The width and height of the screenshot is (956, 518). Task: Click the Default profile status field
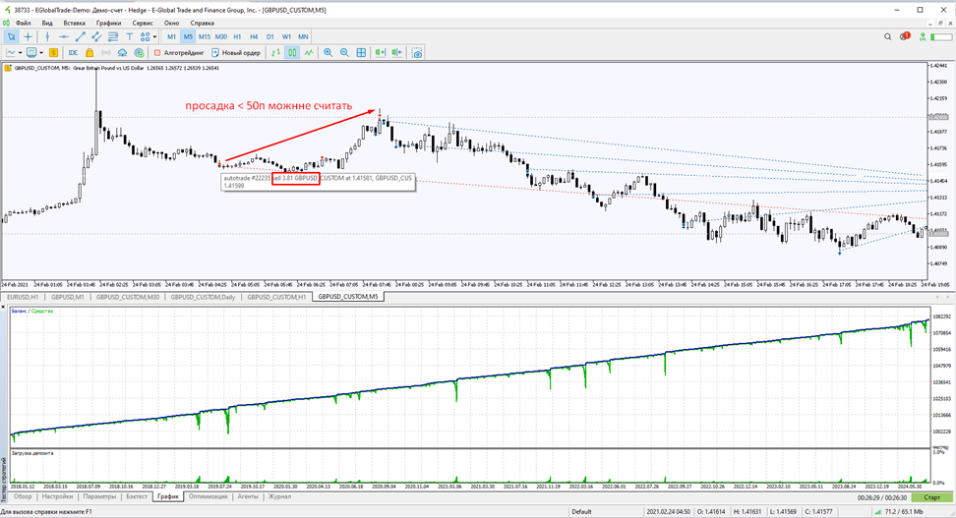pyautogui.click(x=581, y=512)
